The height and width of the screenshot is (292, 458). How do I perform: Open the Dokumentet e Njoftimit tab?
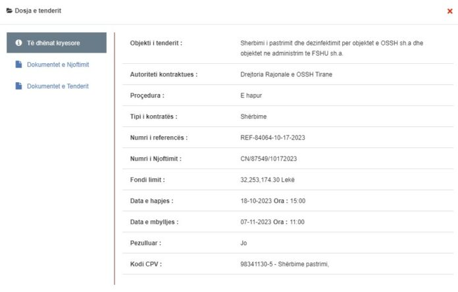click(x=58, y=64)
